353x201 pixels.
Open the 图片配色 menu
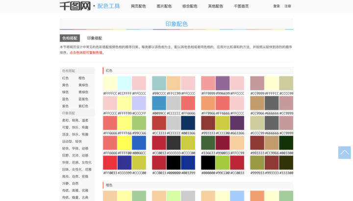point(164,6)
